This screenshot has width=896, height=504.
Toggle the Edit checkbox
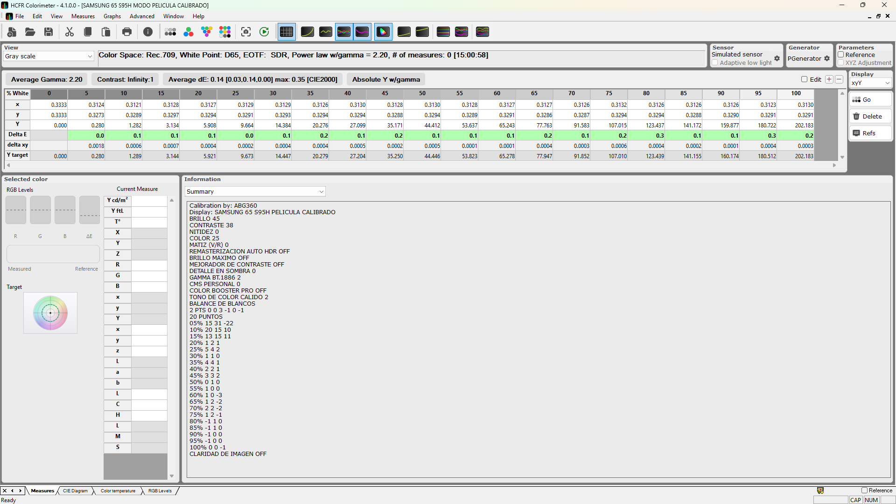click(804, 79)
